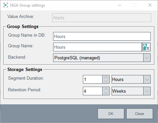Click the NGA Group settings window icon

(x=6, y=5)
